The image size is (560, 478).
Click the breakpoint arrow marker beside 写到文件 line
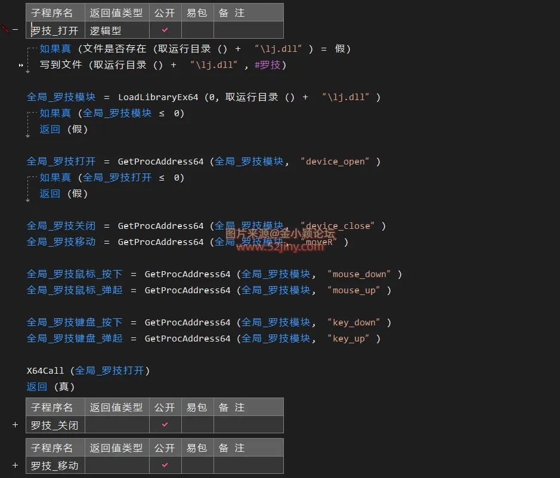coord(20,64)
